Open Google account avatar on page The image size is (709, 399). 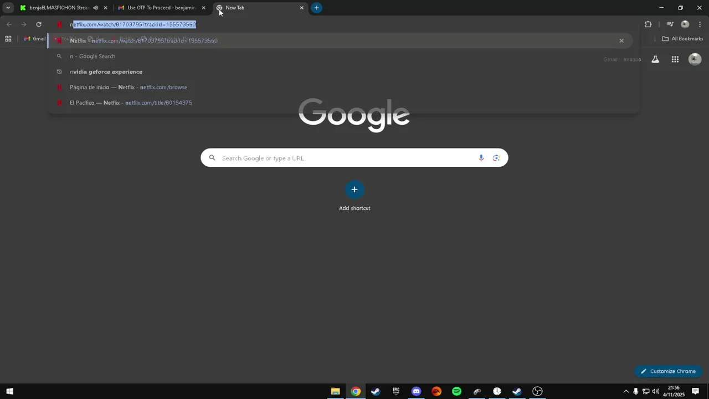pyautogui.click(x=695, y=59)
